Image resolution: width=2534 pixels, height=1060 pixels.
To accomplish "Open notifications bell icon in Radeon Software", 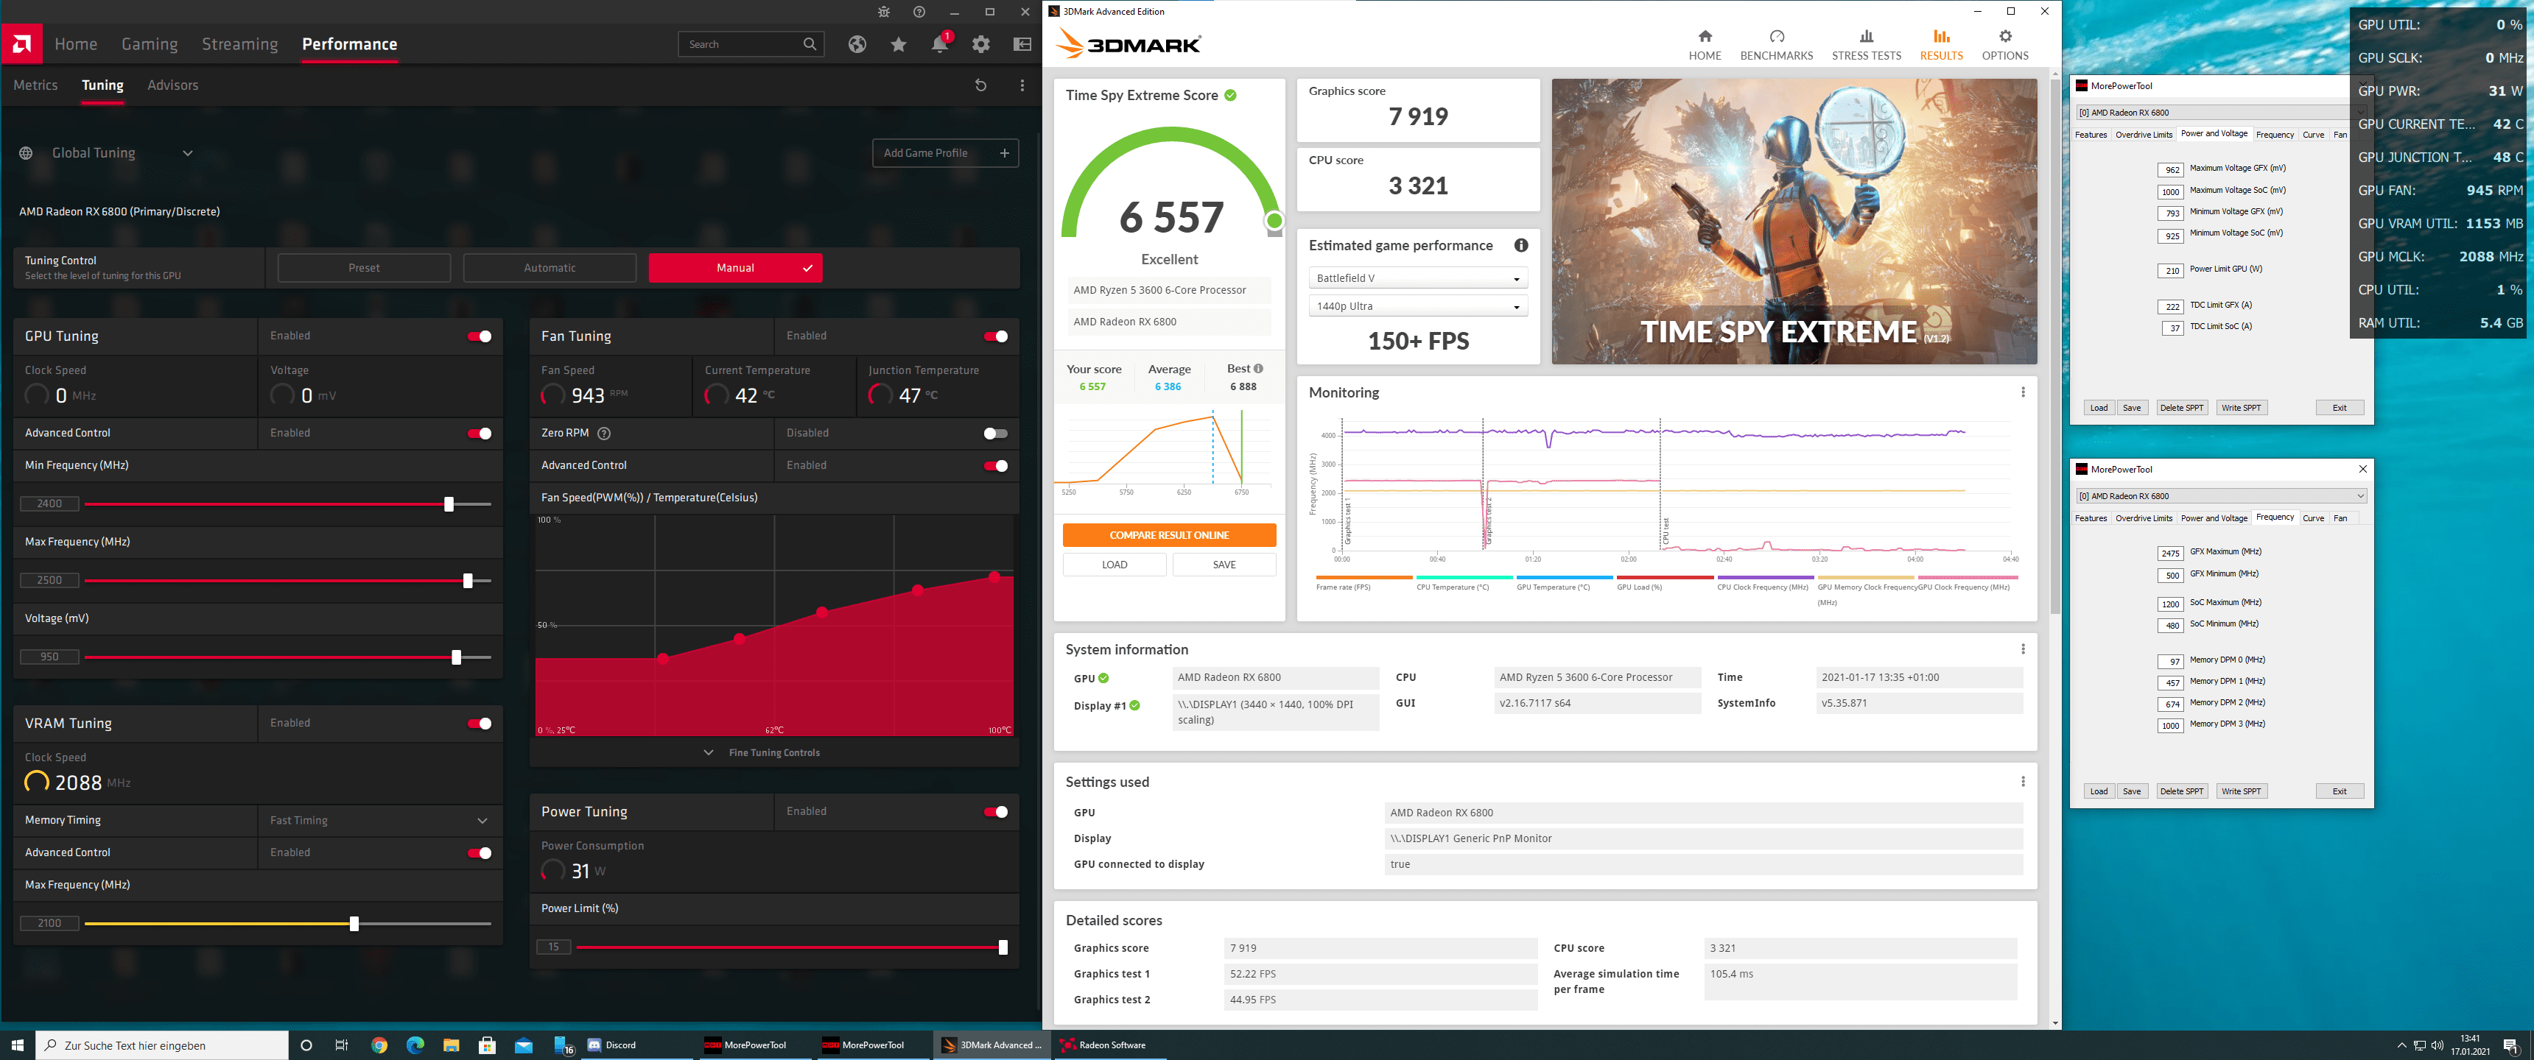I will pos(939,44).
